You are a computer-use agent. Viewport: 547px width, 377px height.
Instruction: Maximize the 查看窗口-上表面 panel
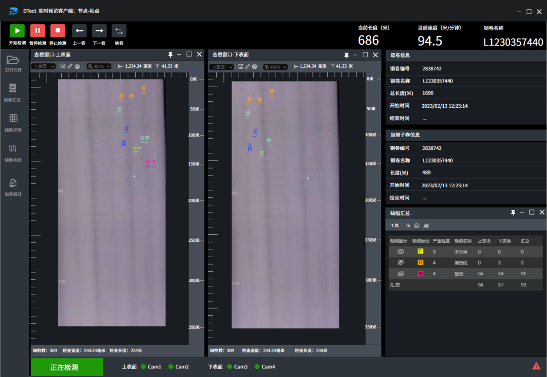click(x=189, y=54)
